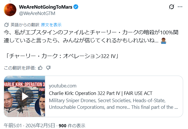
Task: Click the Mars profile avatar
Action: click(x=10, y=10)
